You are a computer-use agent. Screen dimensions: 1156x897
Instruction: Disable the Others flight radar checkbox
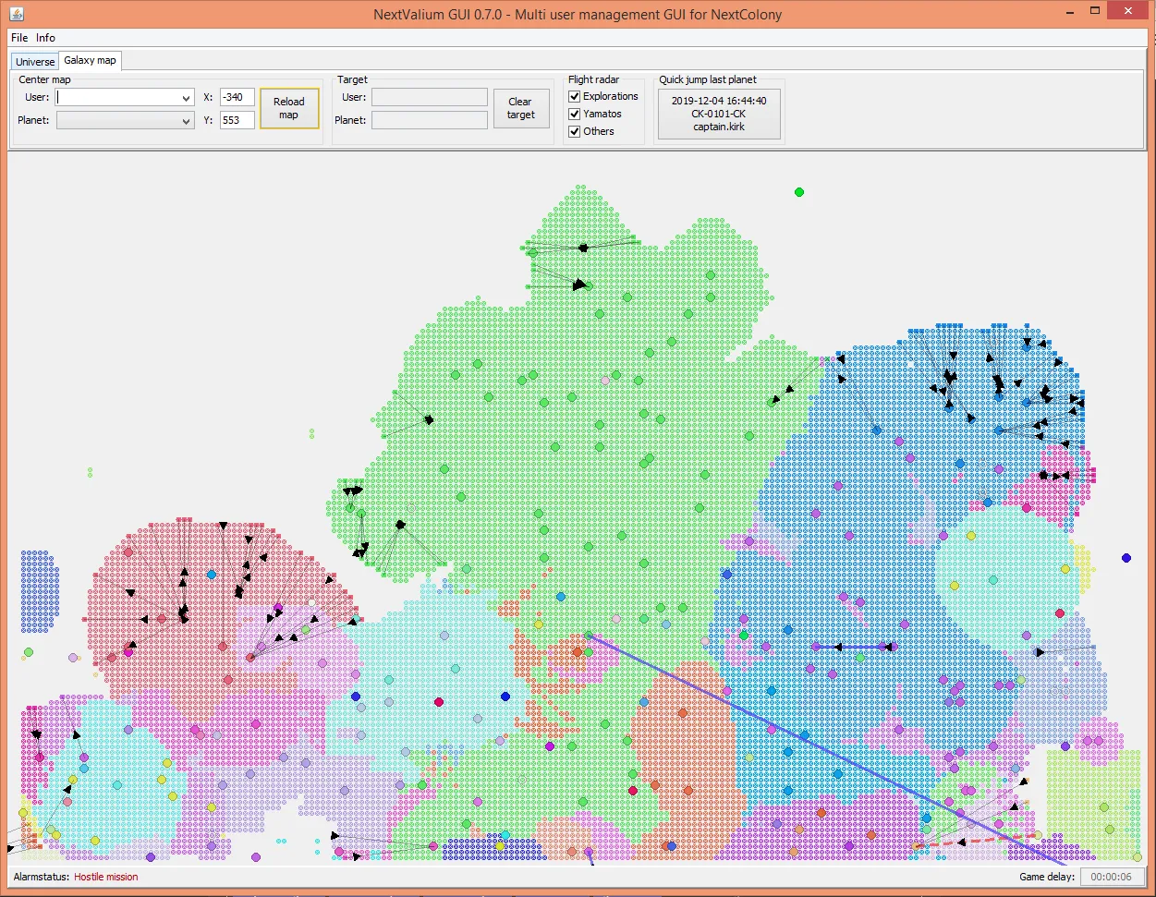click(575, 131)
